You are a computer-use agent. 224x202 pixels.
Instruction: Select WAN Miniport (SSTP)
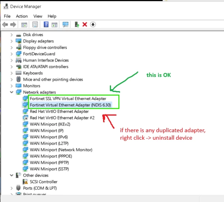click(49, 169)
